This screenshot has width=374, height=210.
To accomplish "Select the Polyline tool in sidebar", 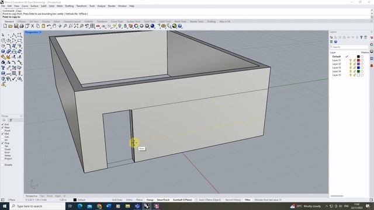I will click(x=14, y=35).
